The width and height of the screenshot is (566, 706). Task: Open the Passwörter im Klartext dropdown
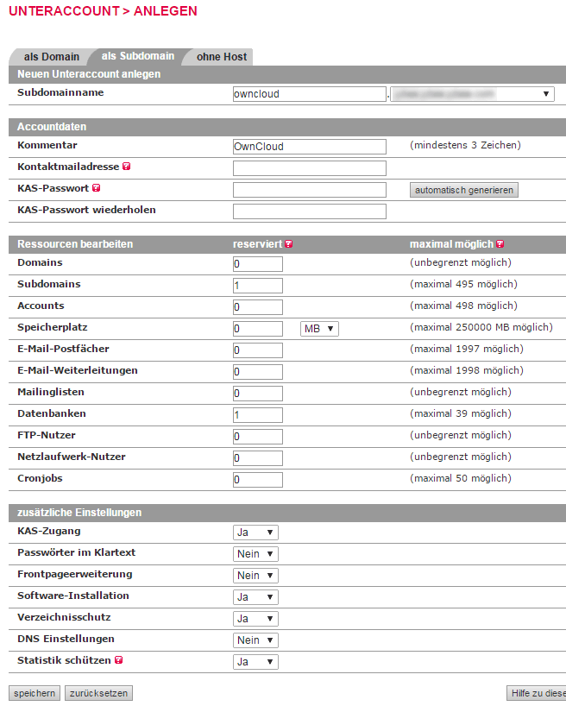[x=255, y=554]
